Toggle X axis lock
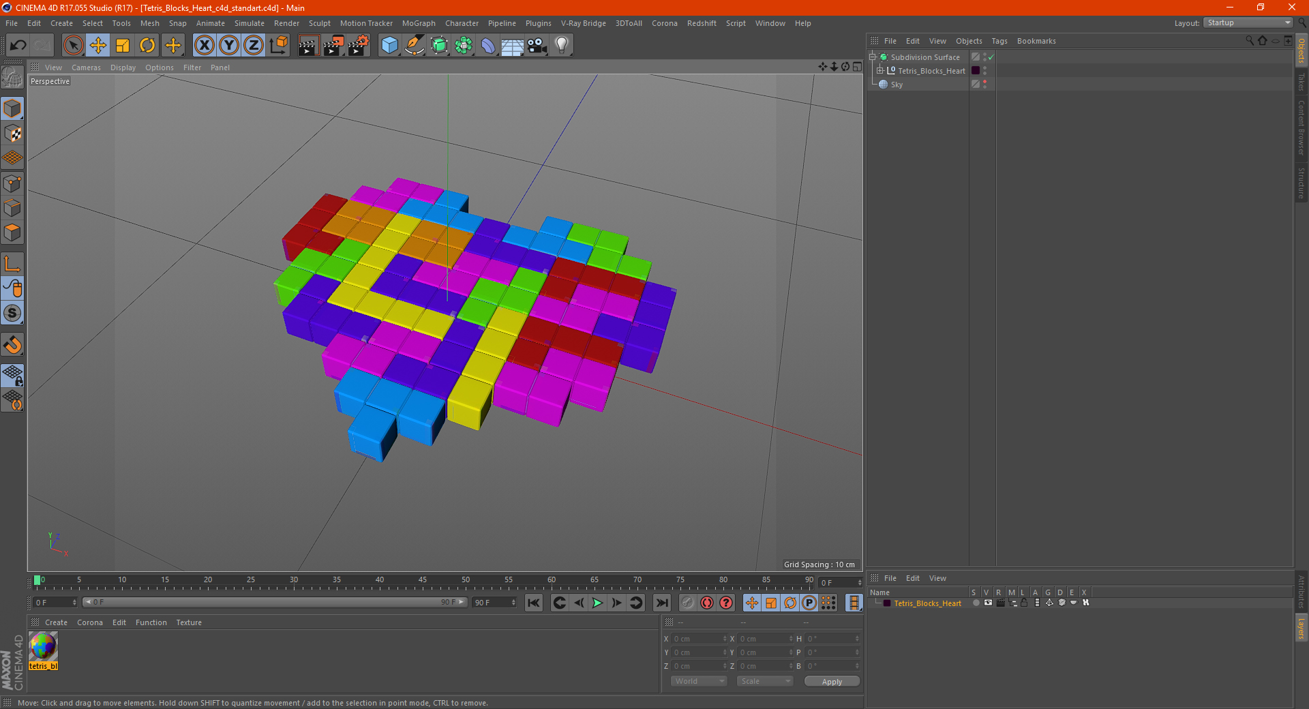Image resolution: width=1309 pixels, height=709 pixels. click(204, 46)
